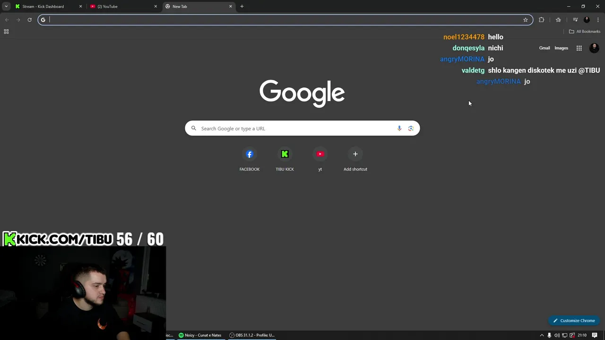The image size is (605, 340).
Task: Close the New Tab tab
Action: click(231, 7)
